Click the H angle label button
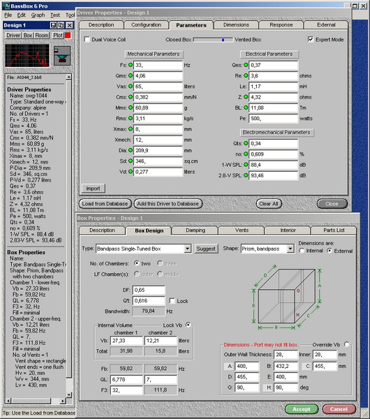The image size is (370, 419). (x=268, y=388)
